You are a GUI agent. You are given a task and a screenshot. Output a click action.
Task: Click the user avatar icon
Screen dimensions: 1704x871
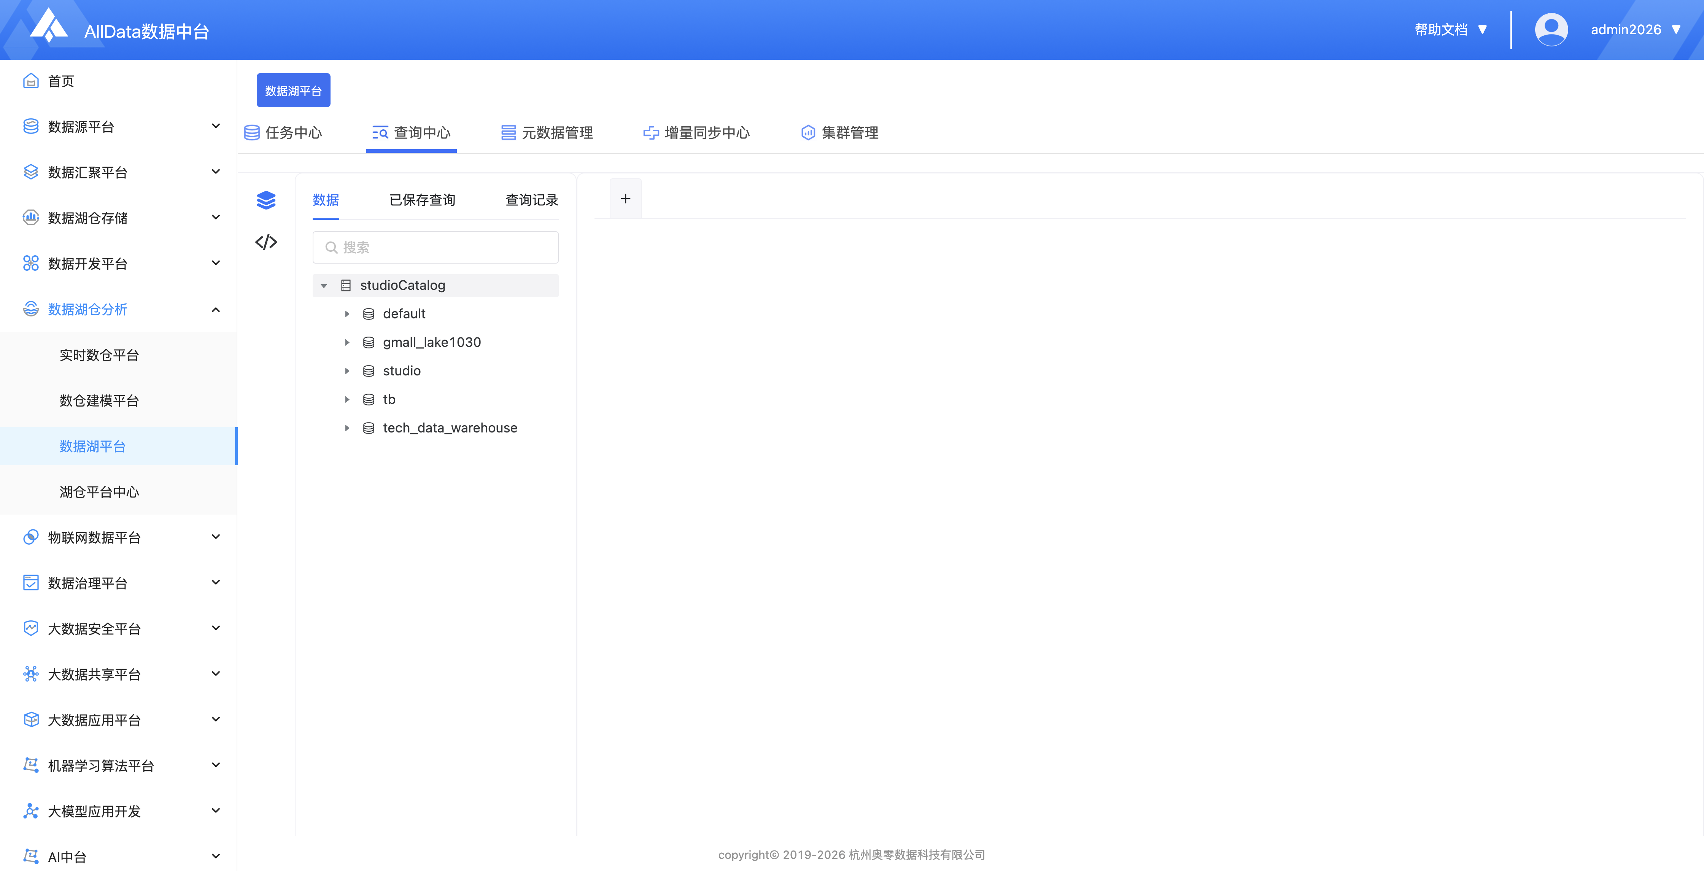1551,30
